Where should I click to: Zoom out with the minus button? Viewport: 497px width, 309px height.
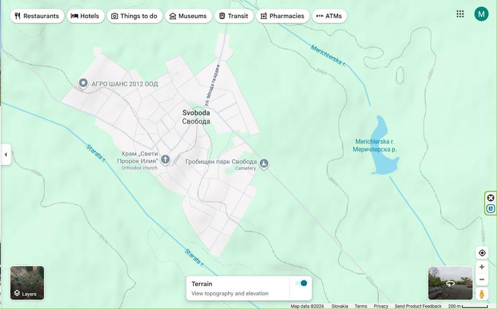click(x=482, y=279)
